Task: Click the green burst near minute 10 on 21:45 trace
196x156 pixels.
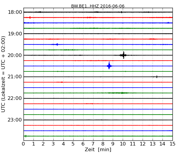Action: point(122,93)
